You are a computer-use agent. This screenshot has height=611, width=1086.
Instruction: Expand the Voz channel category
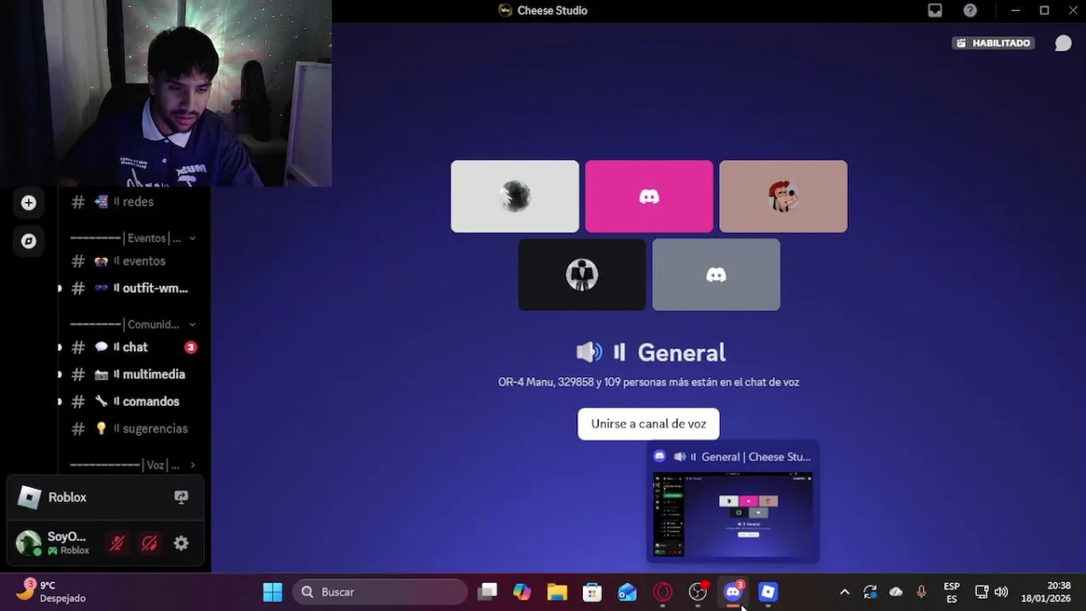pyautogui.click(x=133, y=465)
